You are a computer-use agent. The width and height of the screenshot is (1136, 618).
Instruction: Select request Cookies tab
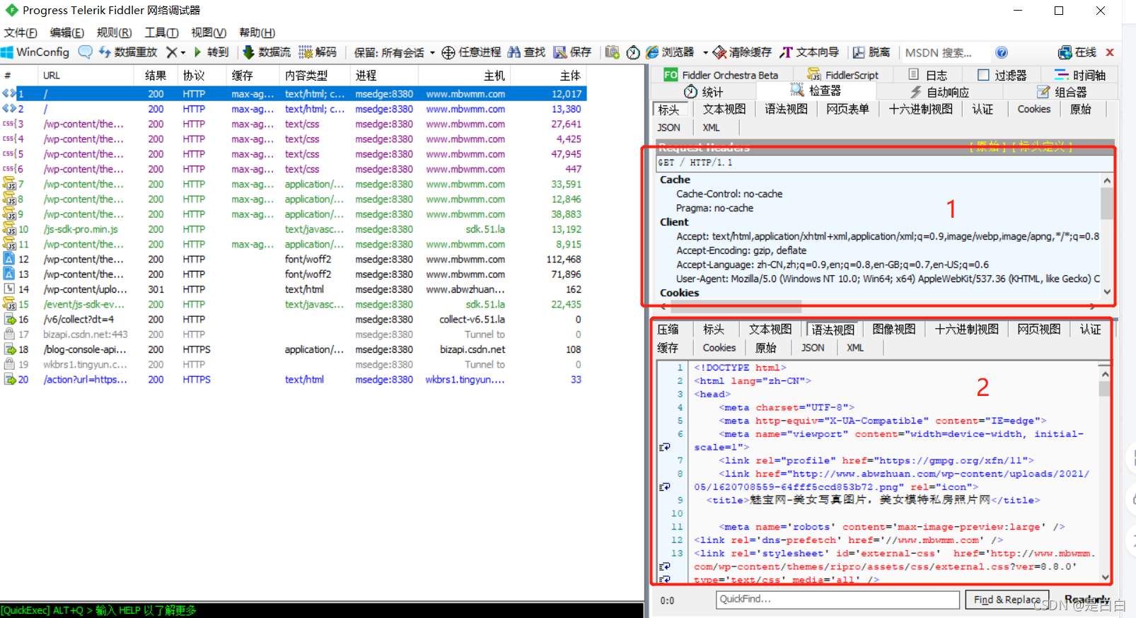click(1034, 109)
